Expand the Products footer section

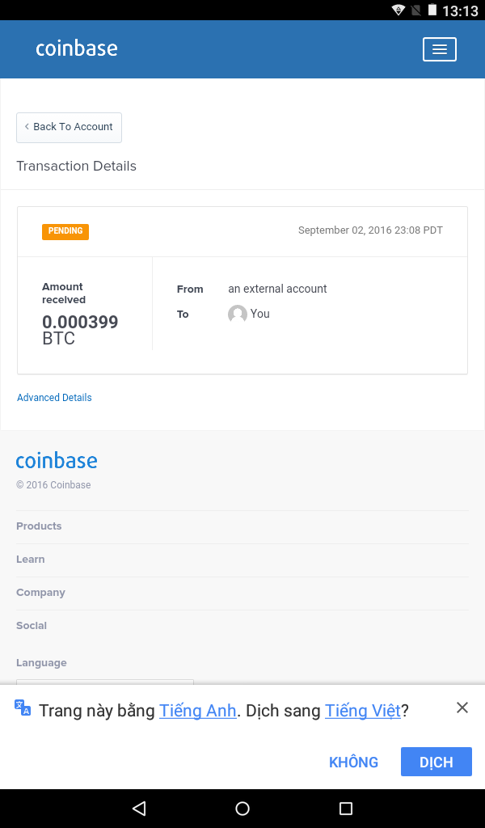click(x=39, y=526)
